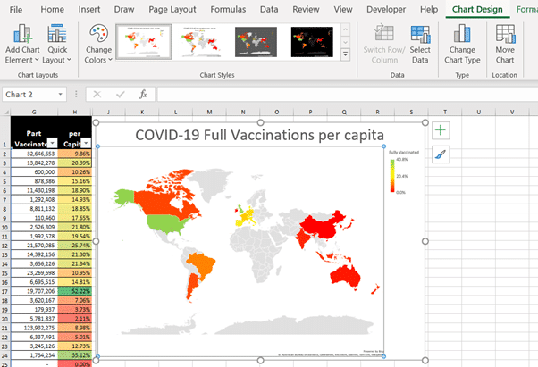Select the dark gray chart style thumbnail
Viewport: 538px width, 367px height.
point(256,42)
